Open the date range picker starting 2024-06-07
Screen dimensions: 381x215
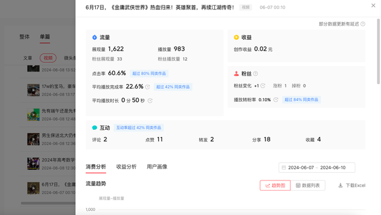(x=317, y=167)
